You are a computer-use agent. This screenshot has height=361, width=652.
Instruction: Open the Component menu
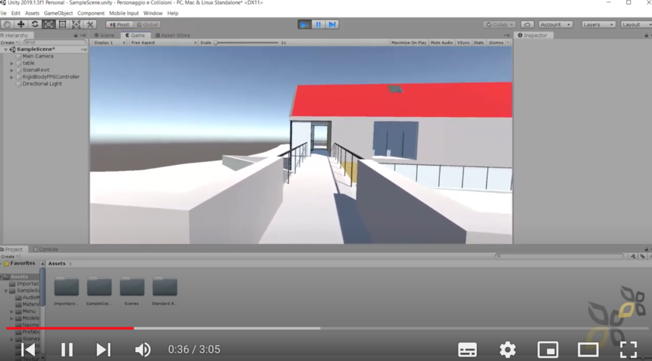coord(90,13)
